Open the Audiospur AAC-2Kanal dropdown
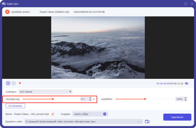 point(45,92)
